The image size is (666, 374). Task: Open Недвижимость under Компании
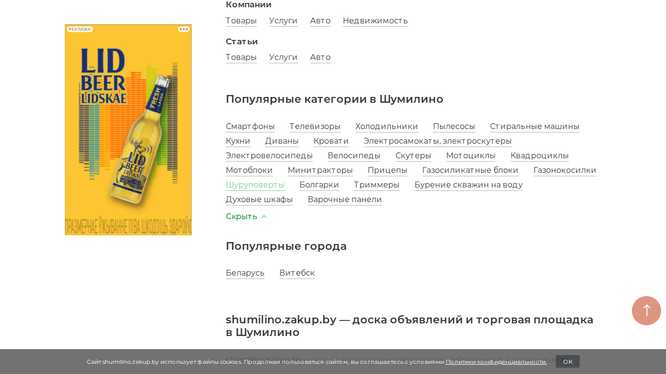[x=375, y=20]
